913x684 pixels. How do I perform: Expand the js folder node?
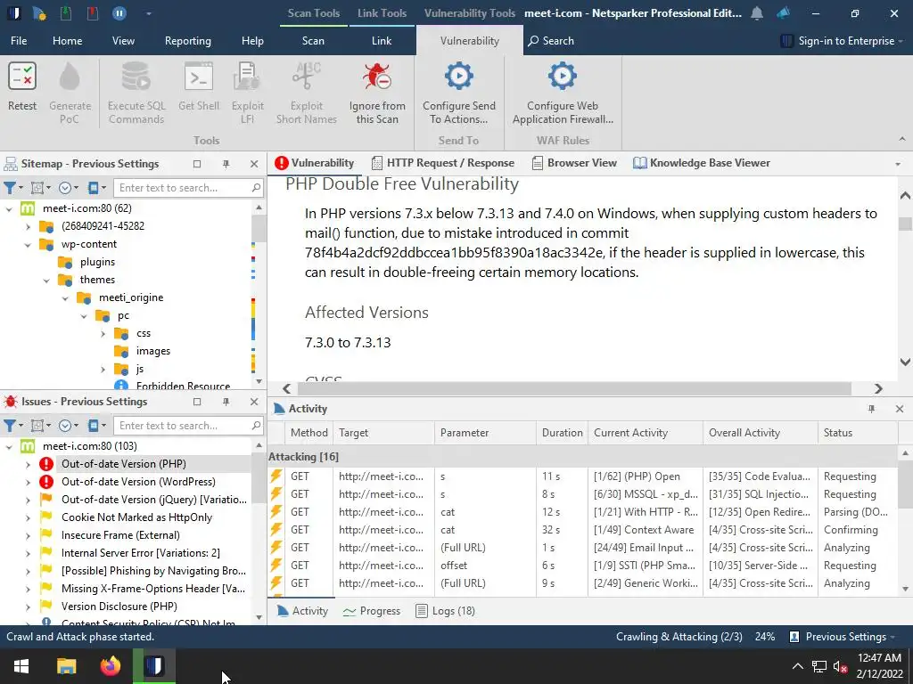[x=103, y=370]
